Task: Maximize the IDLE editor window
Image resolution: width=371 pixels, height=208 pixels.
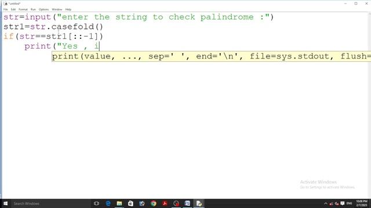Action: click(356, 3)
